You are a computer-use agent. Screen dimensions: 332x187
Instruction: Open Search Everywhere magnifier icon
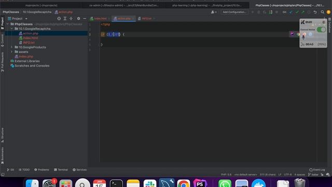[x=322, y=12]
